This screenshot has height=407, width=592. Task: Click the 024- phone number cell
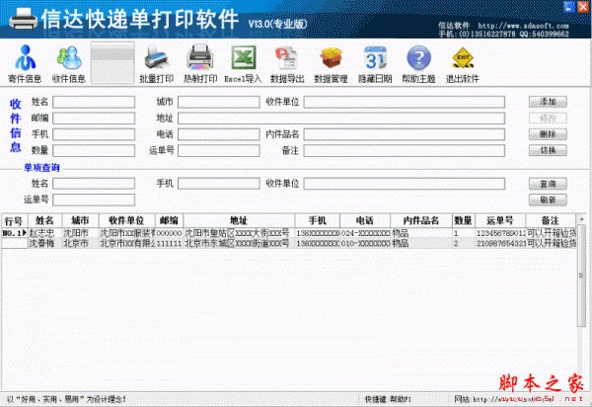(365, 233)
